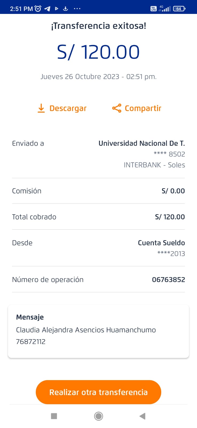Tap the Telegram notification icon
Image resolution: width=197 pixels, height=428 pixels.
[47, 9]
